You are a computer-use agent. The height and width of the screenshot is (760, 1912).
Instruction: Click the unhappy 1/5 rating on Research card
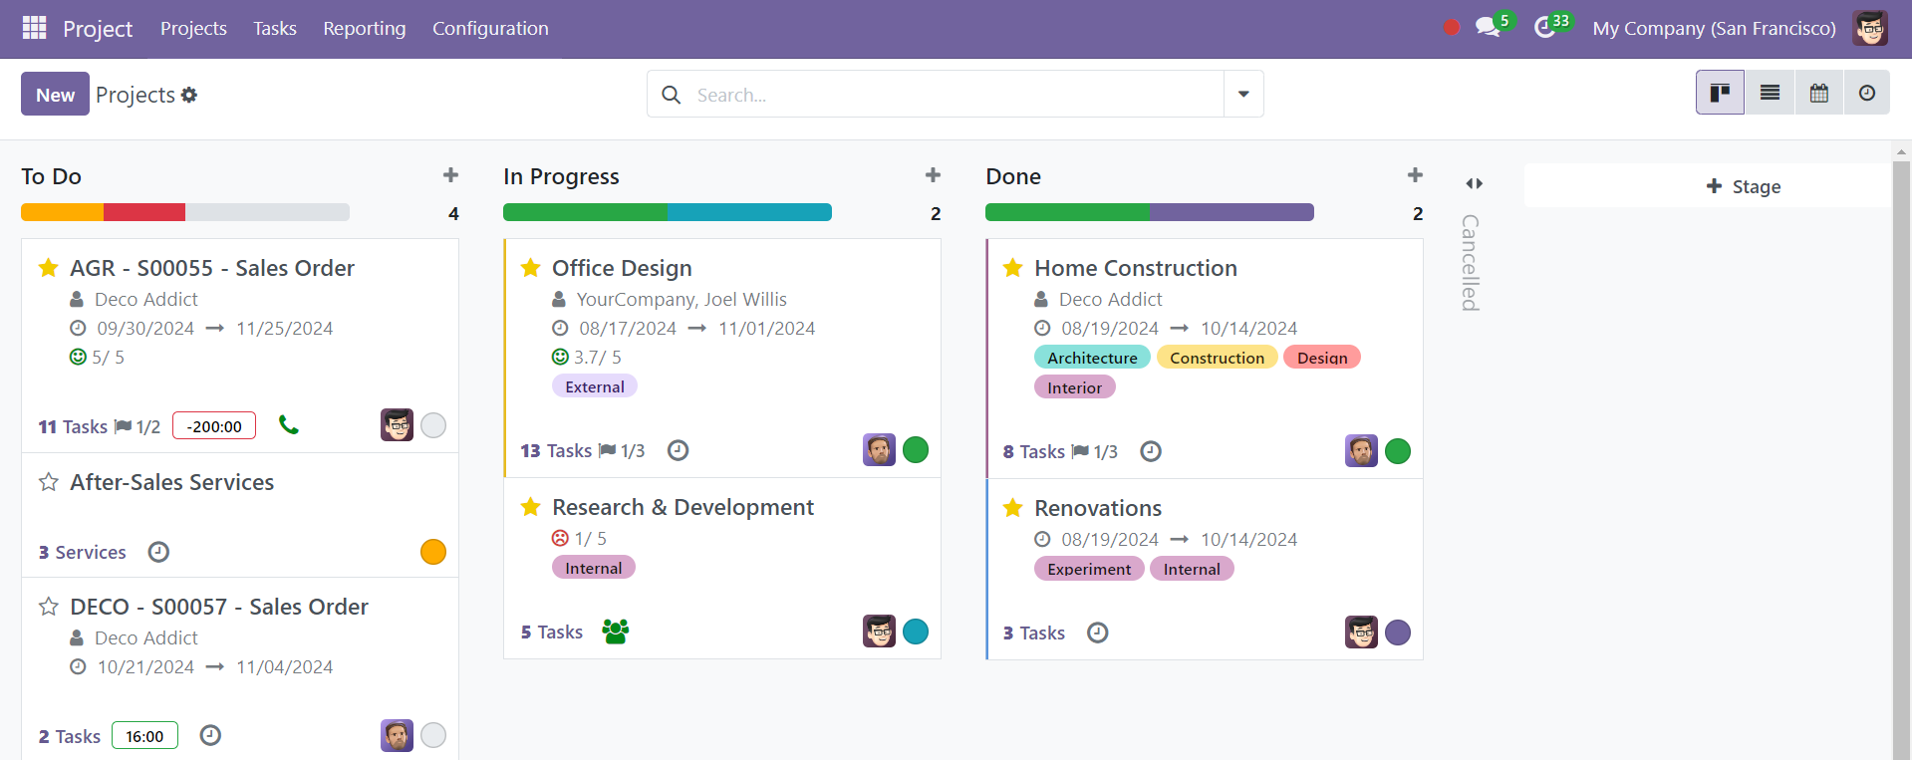click(x=579, y=538)
